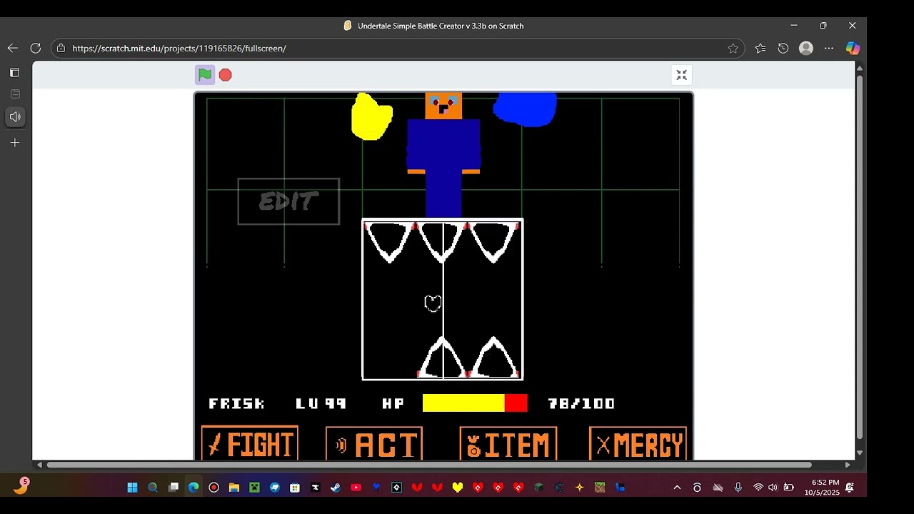Image resolution: width=914 pixels, height=514 pixels.
Task: Open the yellow heart taskbar icon
Action: tap(458, 488)
